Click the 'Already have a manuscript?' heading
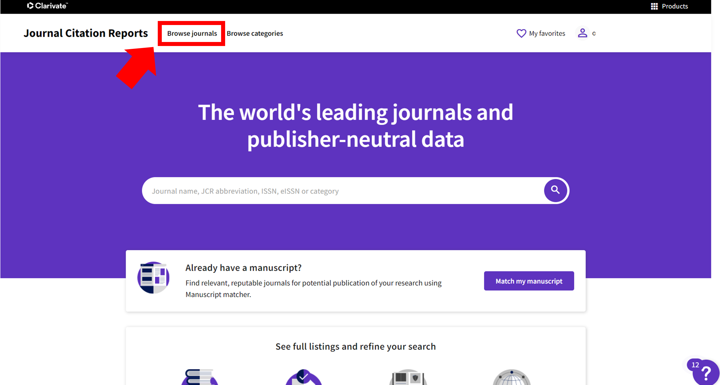The width and height of the screenshot is (720, 385). [243, 268]
